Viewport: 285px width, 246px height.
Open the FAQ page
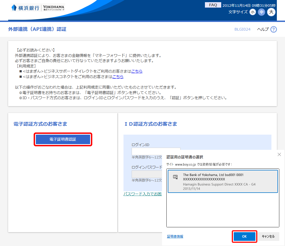pyautogui.click(x=213, y=5)
